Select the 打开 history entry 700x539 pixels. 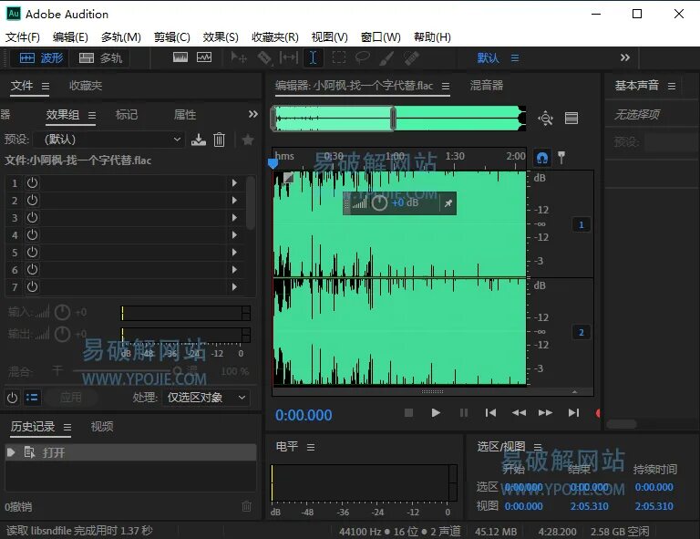click(x=131, y=452)
